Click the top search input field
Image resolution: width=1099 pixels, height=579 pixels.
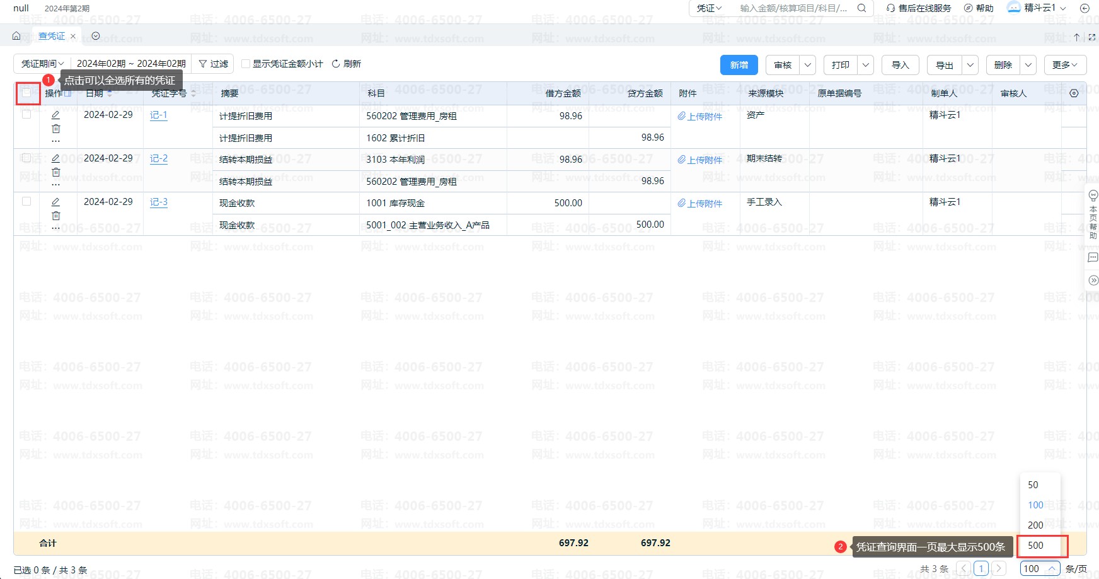click(x=793, y=8)
